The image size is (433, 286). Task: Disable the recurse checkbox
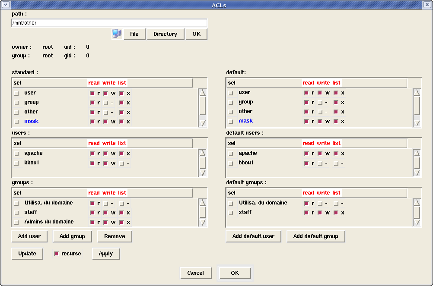click(57, 254)
